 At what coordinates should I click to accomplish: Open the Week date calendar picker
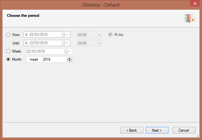[67, 51]
